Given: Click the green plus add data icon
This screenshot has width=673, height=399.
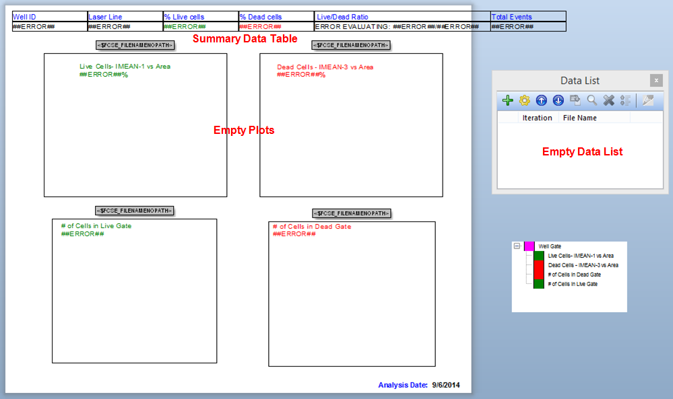Looking at the screenshot, I should (508, 100).
